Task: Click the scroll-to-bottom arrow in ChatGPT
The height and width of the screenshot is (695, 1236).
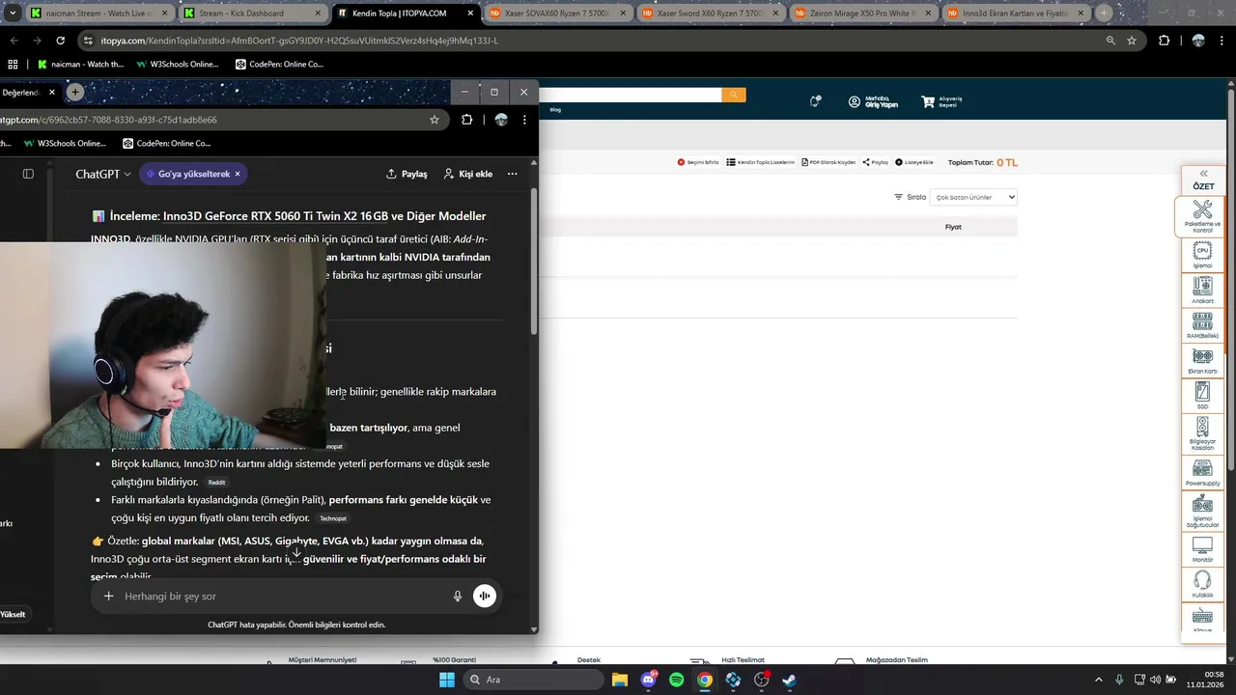Action: tap(295, 553)
